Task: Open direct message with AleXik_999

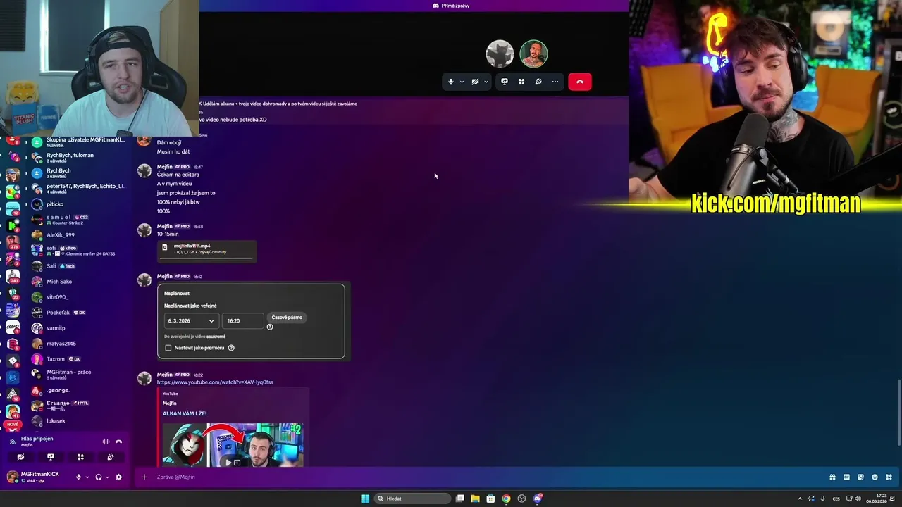Action: tap(78, 234)
